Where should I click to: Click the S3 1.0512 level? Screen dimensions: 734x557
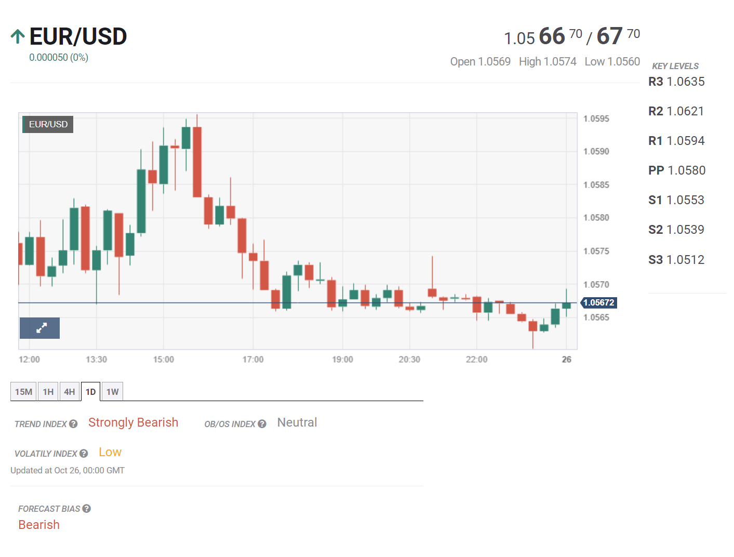coord(676,260)
